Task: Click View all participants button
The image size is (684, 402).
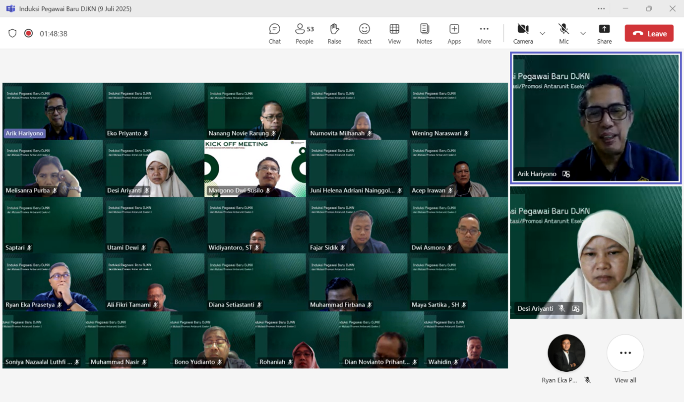Action: (625, 353)
